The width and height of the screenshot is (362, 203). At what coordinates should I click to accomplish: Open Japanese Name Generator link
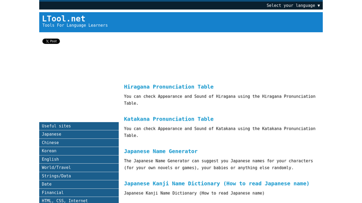(x=161, y=151)
